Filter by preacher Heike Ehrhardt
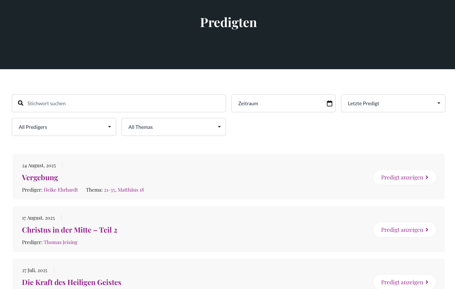The height and width of the screenshot is (289, 455). (61, 190)
